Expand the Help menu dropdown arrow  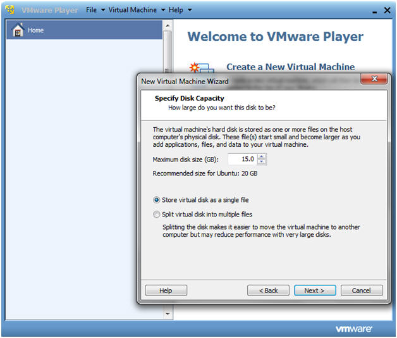(x=190, y=10)
